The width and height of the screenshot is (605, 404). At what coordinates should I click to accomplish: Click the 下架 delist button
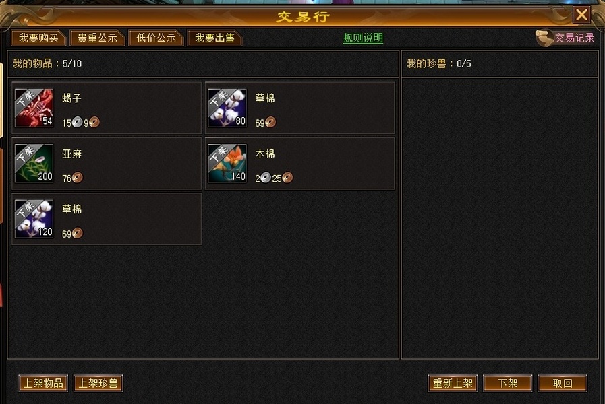(507, 383)
